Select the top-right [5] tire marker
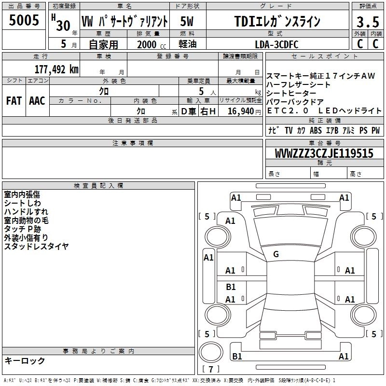 (373, 217)
